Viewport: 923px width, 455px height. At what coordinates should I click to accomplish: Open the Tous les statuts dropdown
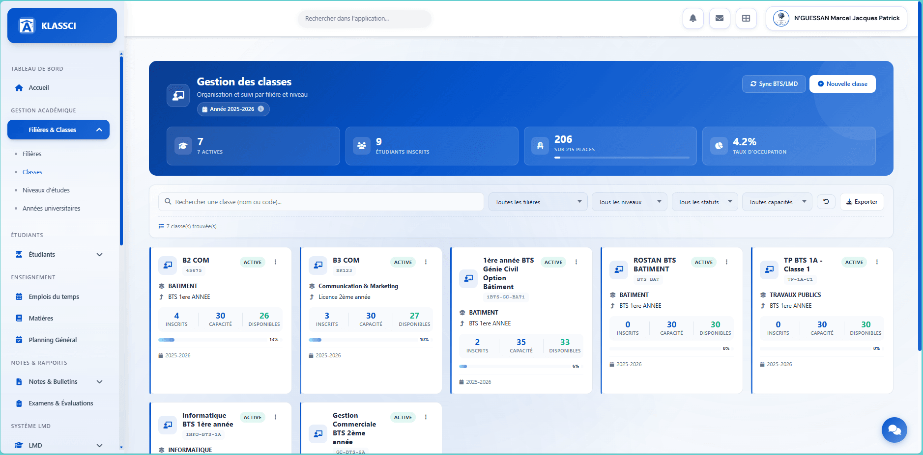(704, 201)
